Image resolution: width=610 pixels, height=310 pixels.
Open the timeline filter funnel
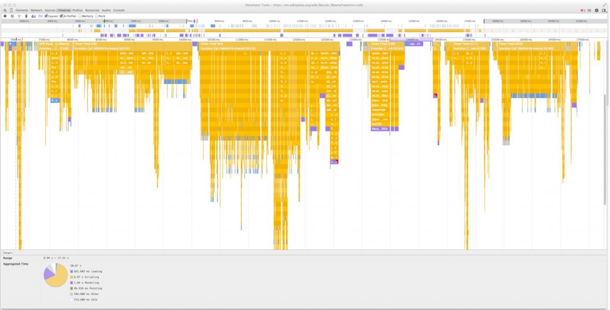coord(18,16)
